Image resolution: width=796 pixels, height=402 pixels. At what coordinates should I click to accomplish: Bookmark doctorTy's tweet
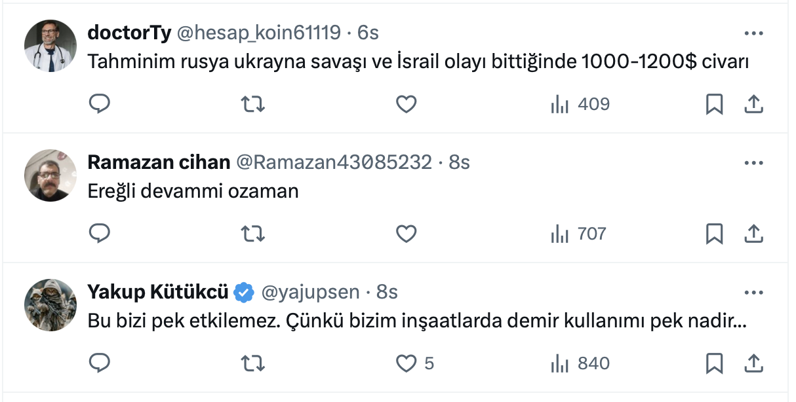pos(714,103)
